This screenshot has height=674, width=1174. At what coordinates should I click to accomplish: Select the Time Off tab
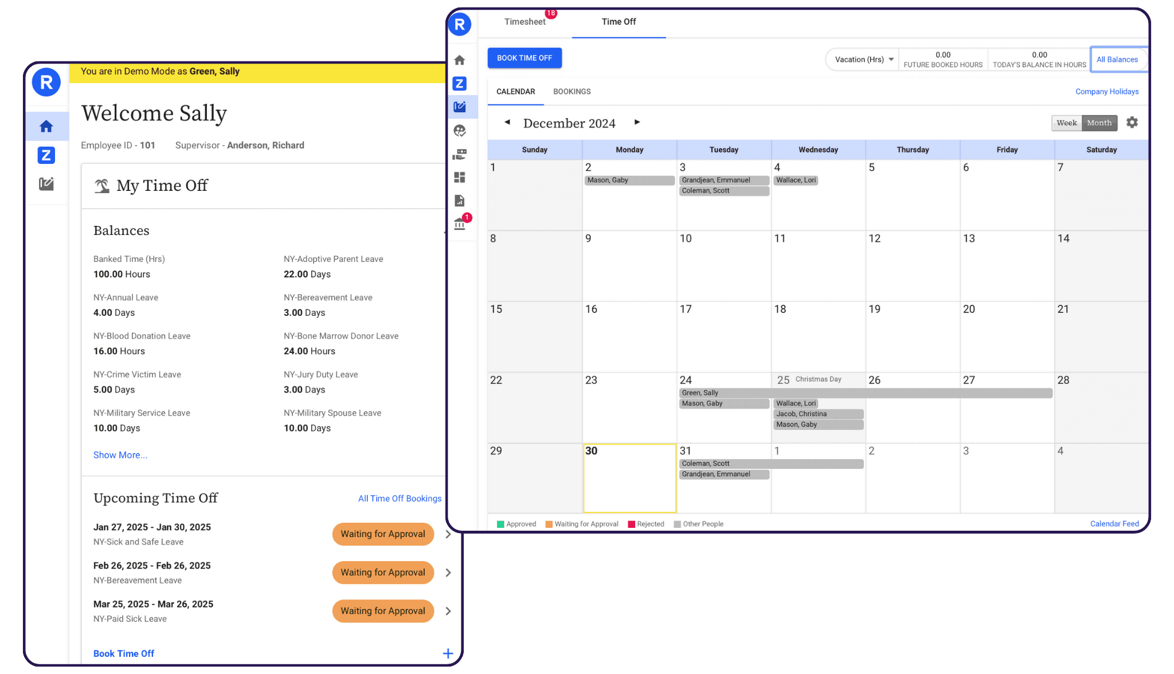(x=619, y=22)
